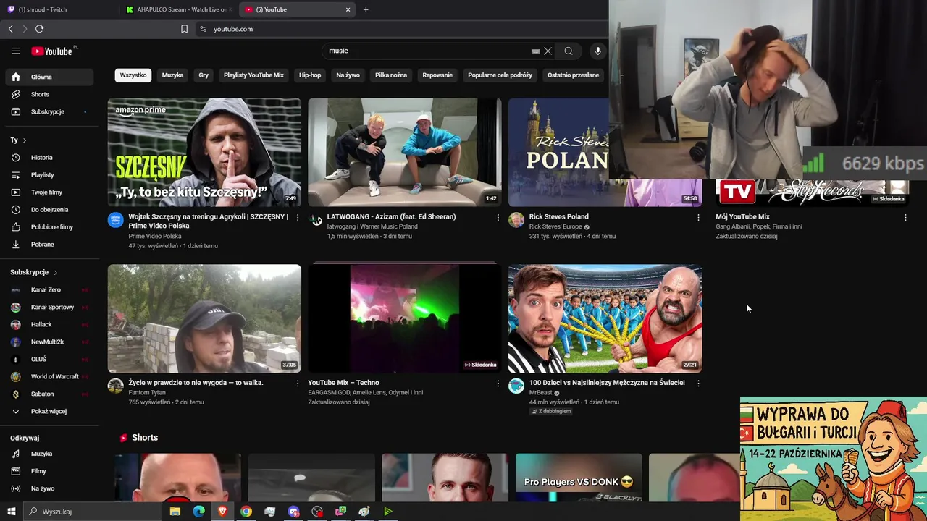927x521 pixels.
Task: Select the Gry filter chip
Action: 204,75
